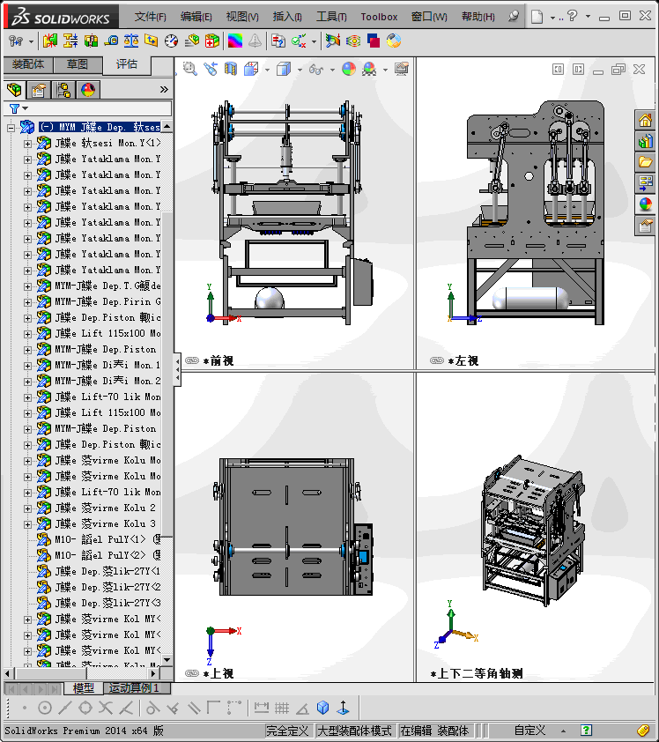Toggle the Curvature rainbow display
The height and width of the screenshot is (742, 659).
click(x=235, y=41)
